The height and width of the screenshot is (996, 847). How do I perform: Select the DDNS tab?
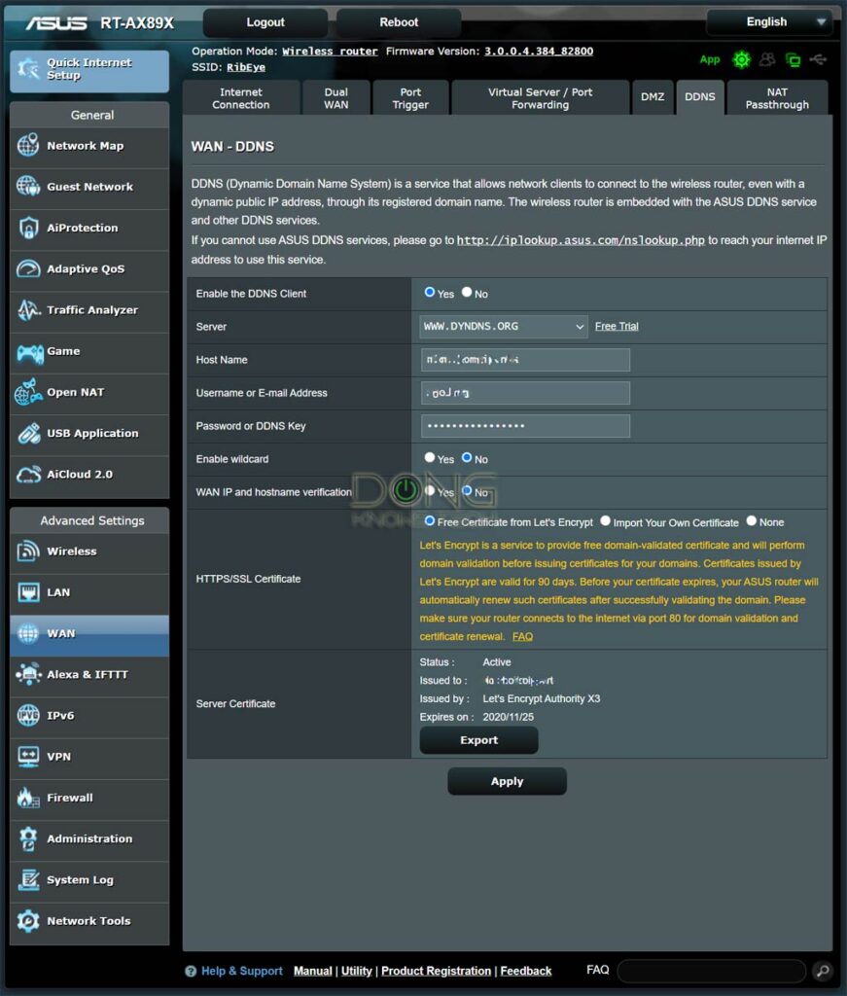[700, 98]
